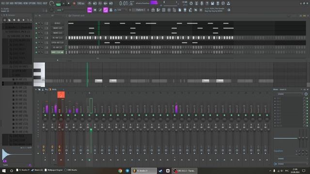Toggle the Master track green mute LED
This screenshot has height=174, width=310.
point(45,115)
